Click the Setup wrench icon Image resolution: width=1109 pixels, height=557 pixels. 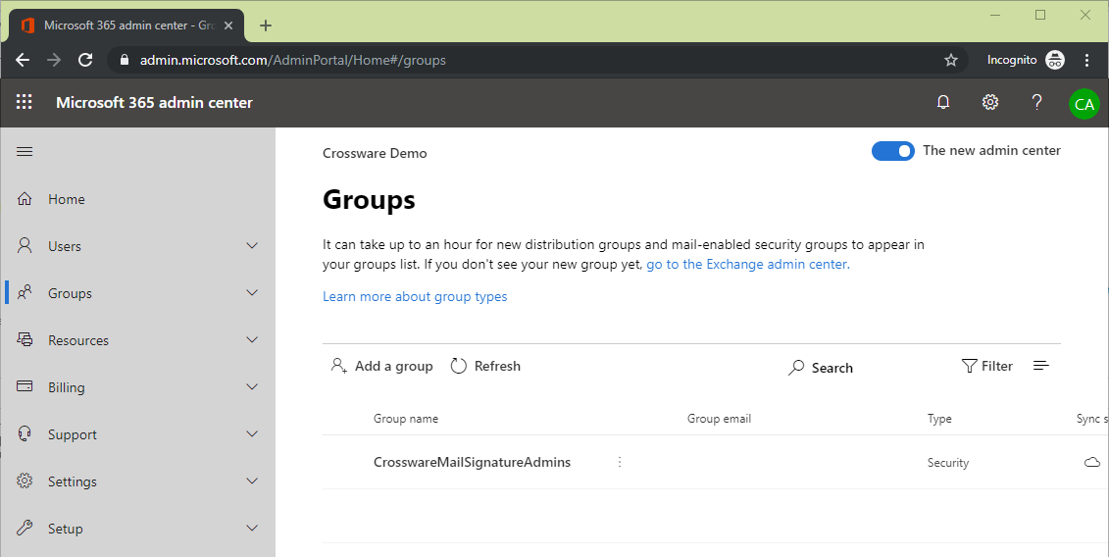click(x=25, y=528)
